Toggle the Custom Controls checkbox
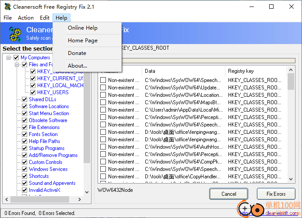 point(25,162)
